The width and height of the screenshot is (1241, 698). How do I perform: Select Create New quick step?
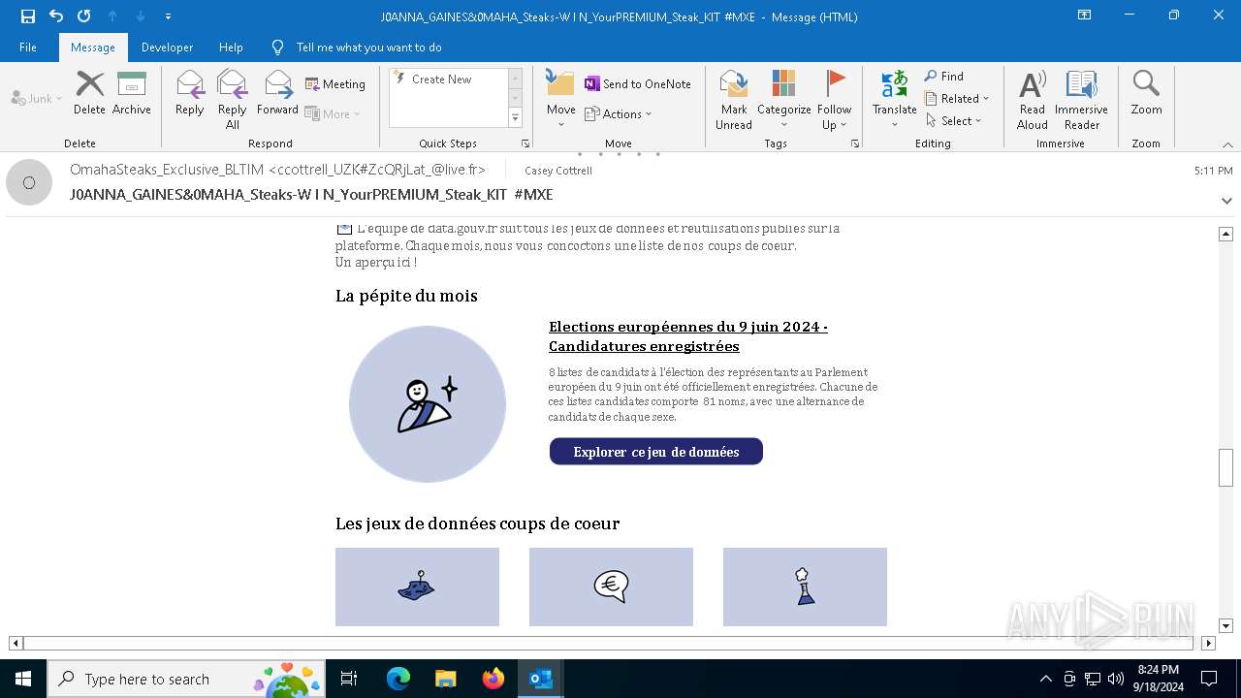tap(442, 79)
